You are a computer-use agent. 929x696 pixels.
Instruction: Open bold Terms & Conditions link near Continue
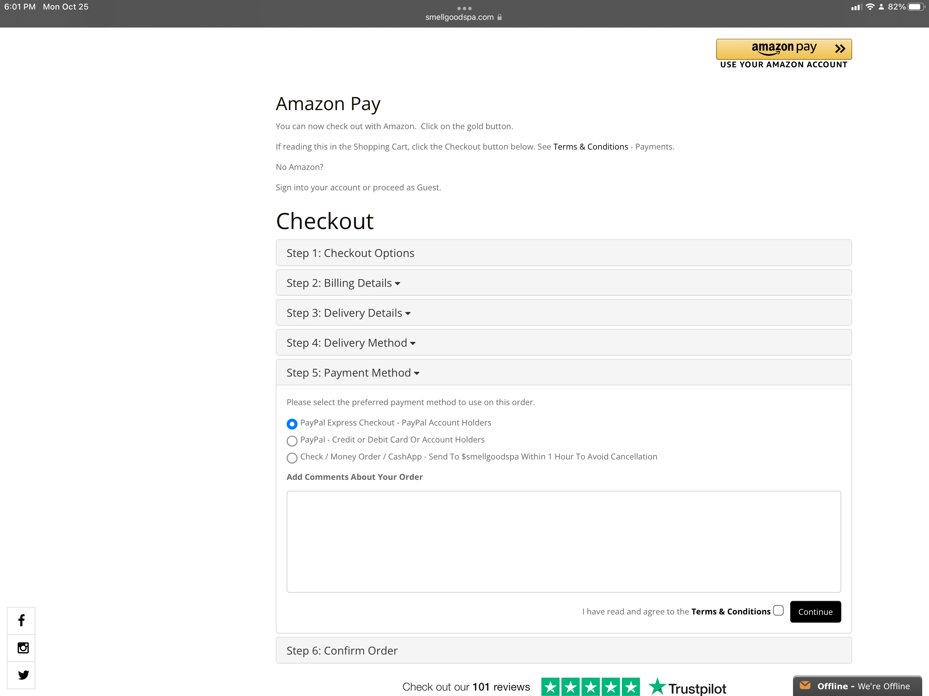click(731, 611)
